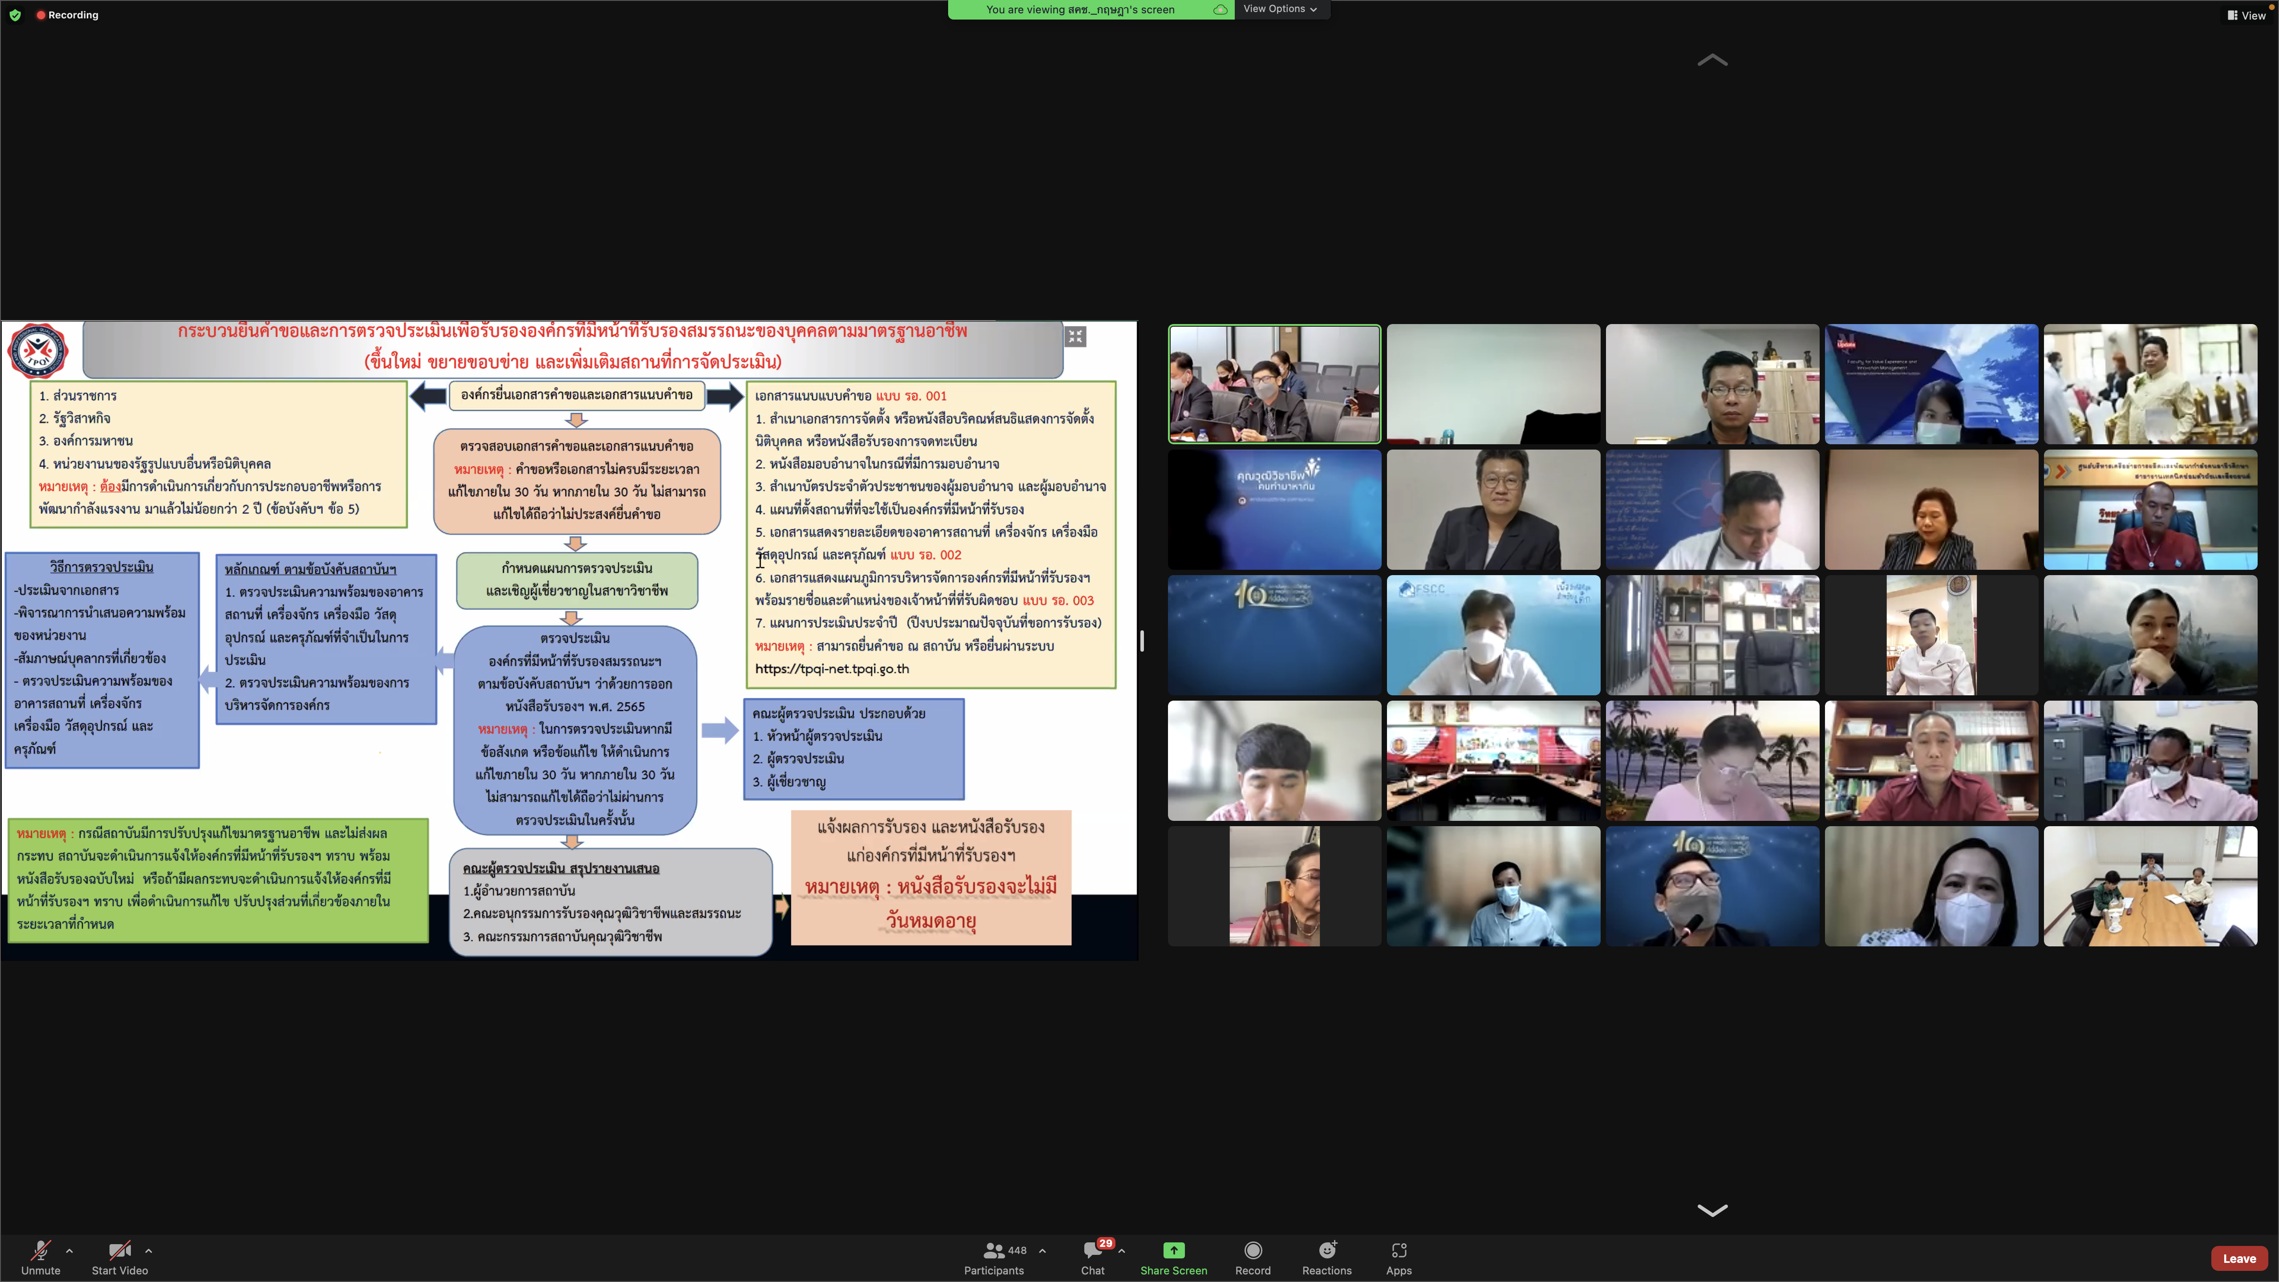This screenshot has height=1282, width=2279.
Task: Click the https://tpqi-net.tpqi.go.th link on the slide
Action: click(x=831, y=669)
